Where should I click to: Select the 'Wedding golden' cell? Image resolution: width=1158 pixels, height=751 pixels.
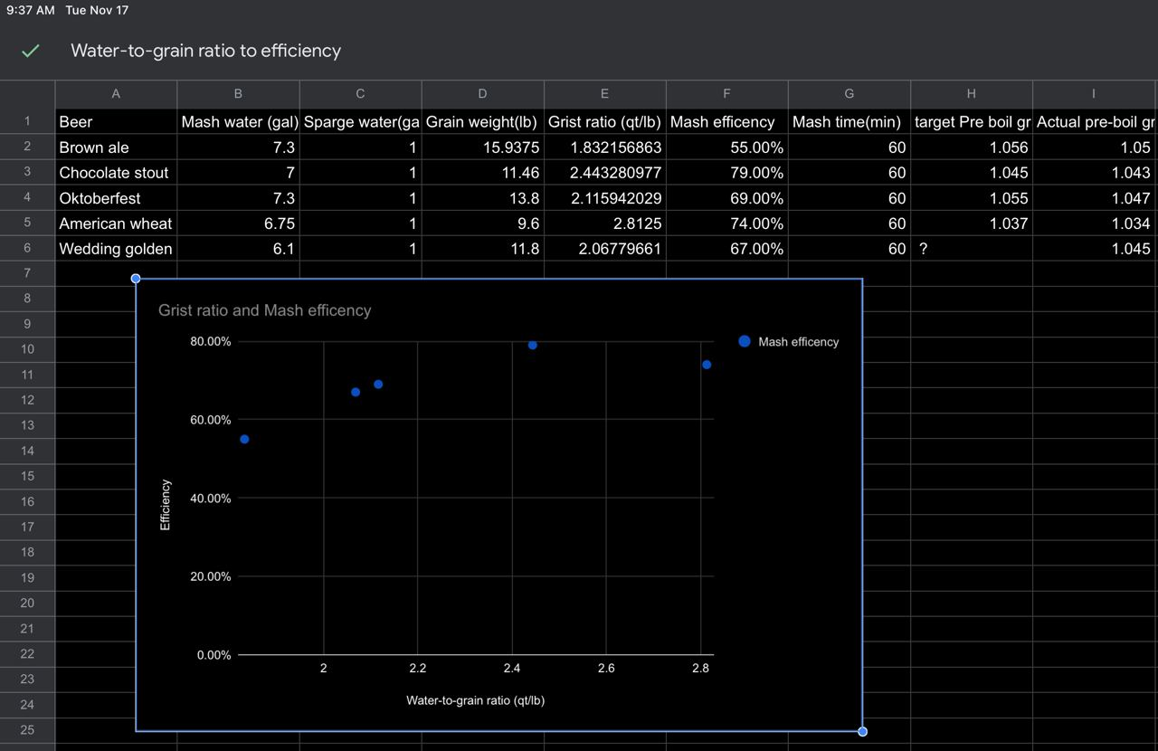116,248
